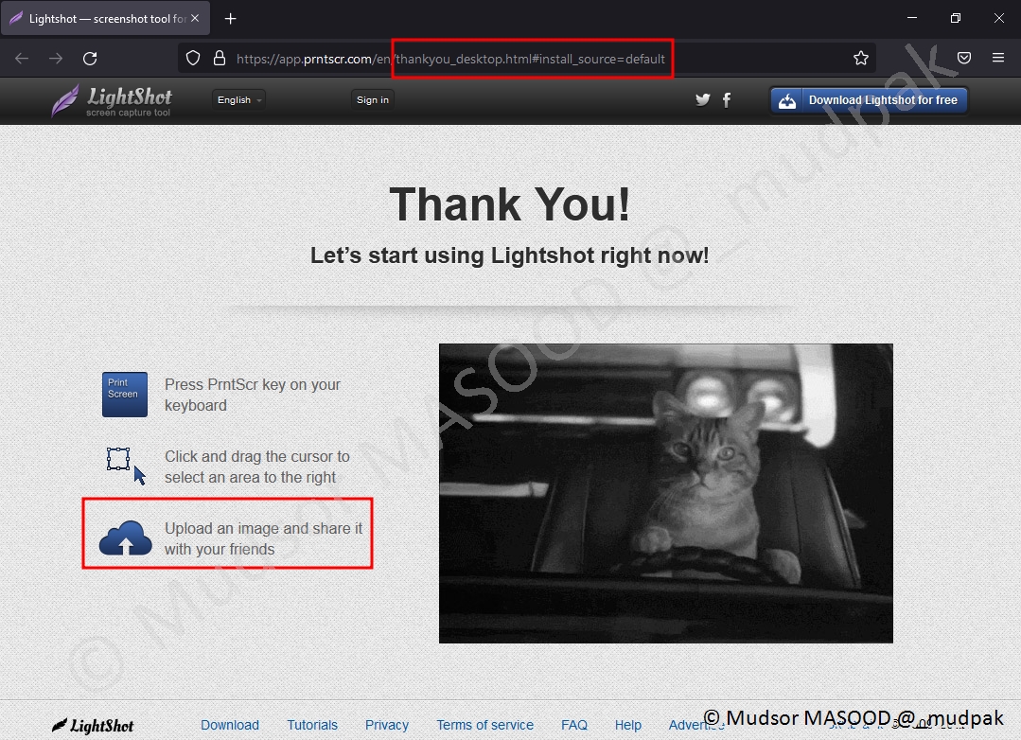
Task: Click the Save to Pocket icon
Action: (x=963, y=58)
